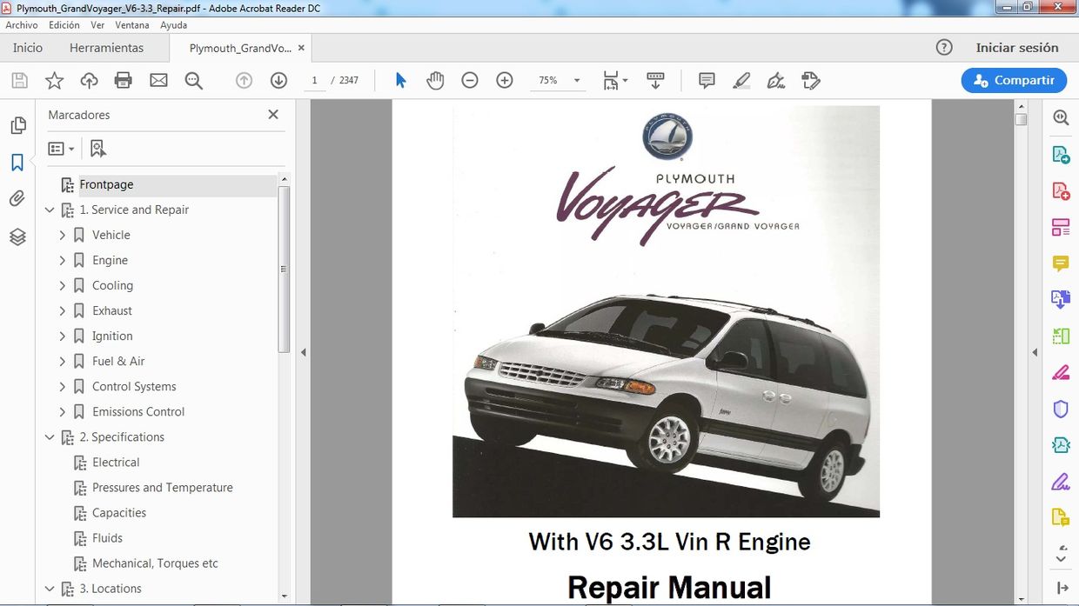The image size is (1079, 606).
Task: Send file by email icon
Action: pyautogui.click(x=158, y=81)
